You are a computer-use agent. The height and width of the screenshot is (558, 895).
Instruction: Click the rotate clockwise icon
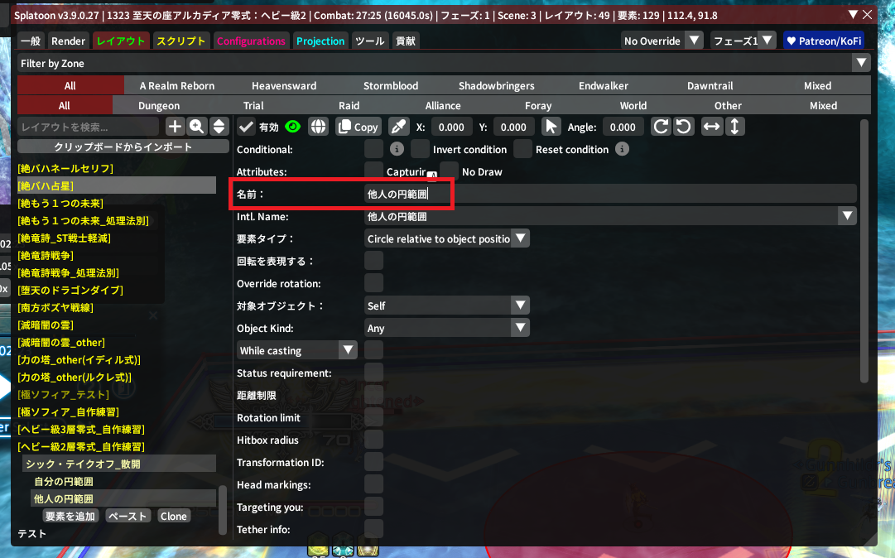coord(661,127)
